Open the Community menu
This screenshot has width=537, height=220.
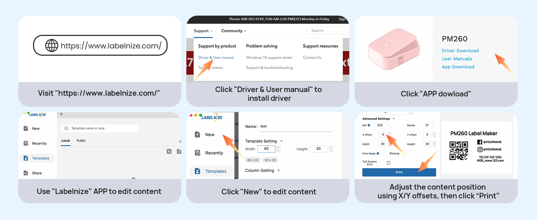234,31
